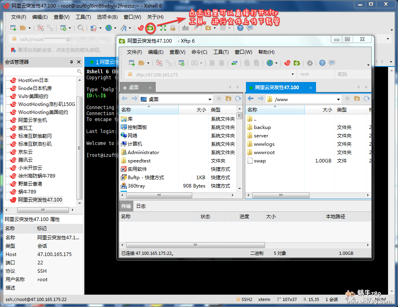Screen dimensions: 398x307
Task: Click the Xftp transfer direction arrows icon
Action: [234, 63]
